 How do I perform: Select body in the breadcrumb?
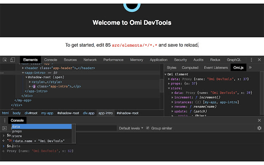(16, 113)
